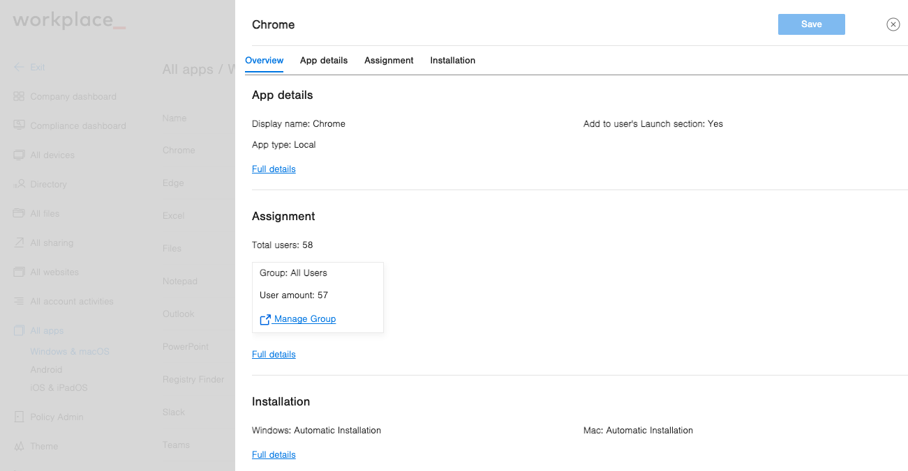Select the All Users group card
The height and width of the screenshot is (471, 908).
(x=318, y=297)
